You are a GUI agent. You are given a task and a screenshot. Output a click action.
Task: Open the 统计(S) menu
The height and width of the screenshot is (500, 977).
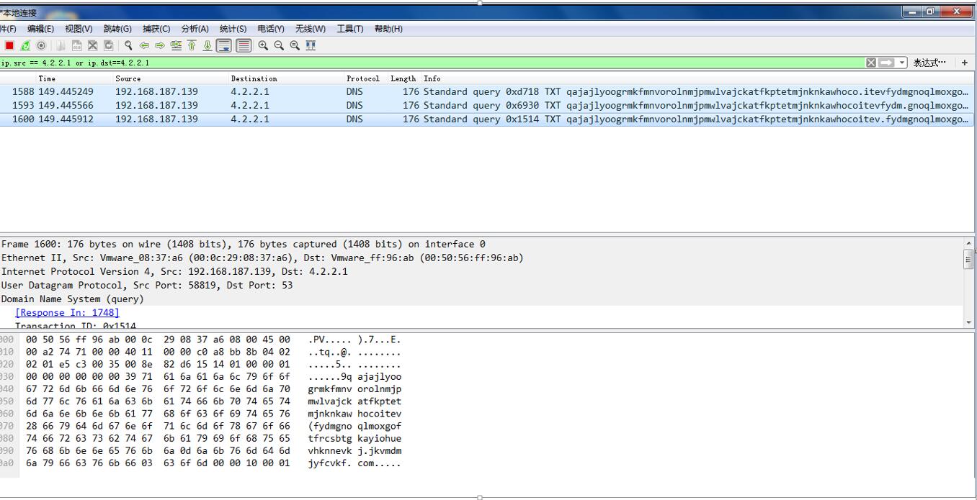pyautogui.click(x=233, y=29)
